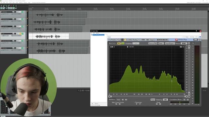Mute the top track
209x117 pixels.
click(19, 12)
